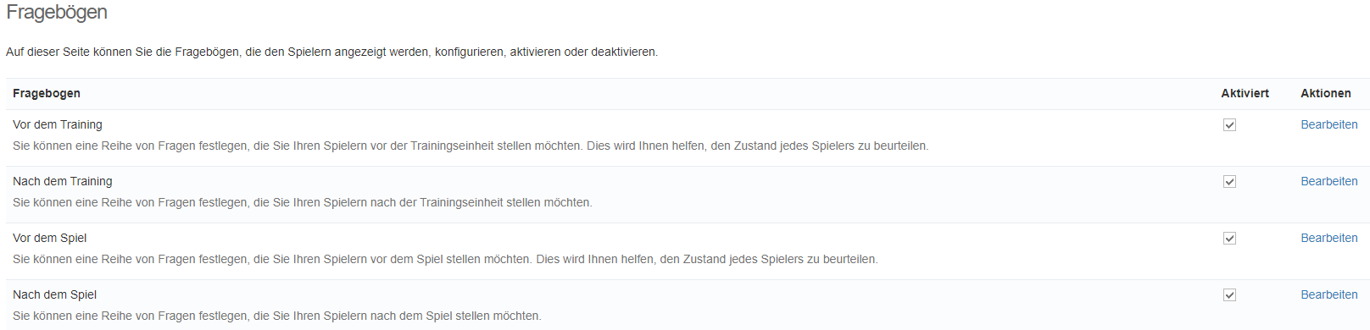Uncheck the Aktiviert box for Vor dem Training
The height and width of the screenshot is (330, 1370).
(x=1229, y=125)
